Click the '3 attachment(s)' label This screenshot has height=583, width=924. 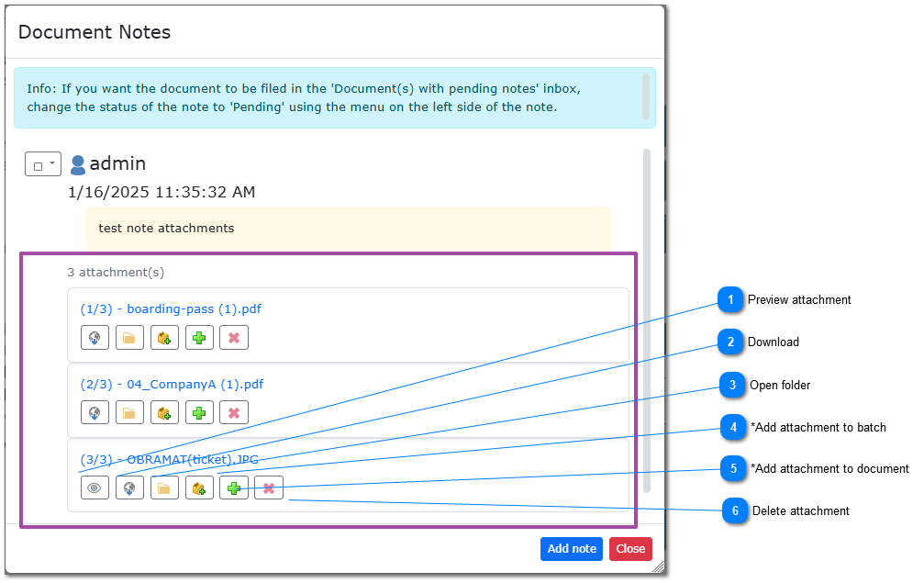(x=116, y=273)
